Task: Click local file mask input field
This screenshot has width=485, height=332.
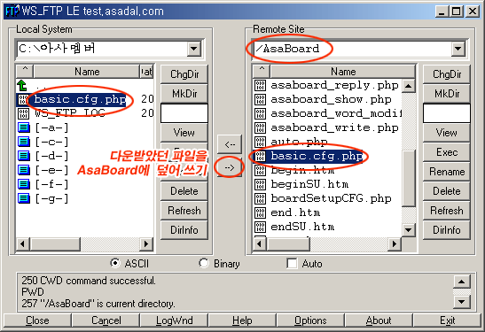Action: (184, 113)
